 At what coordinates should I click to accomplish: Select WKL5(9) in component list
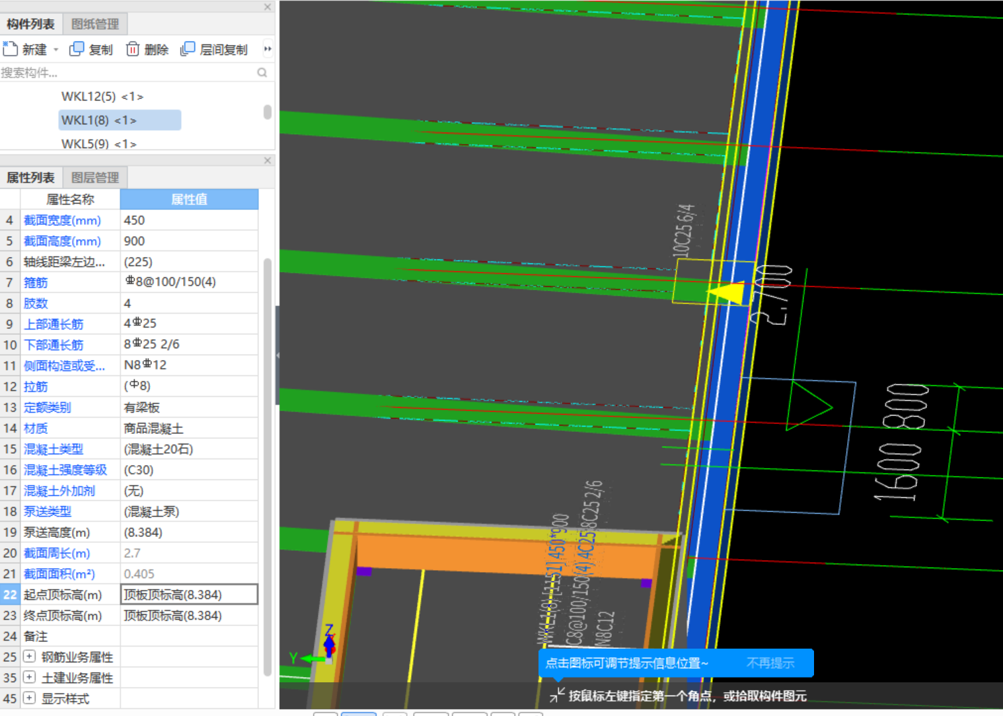(x=99, y=143)
